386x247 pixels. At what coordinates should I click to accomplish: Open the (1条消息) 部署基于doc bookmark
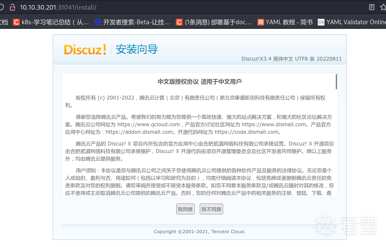tap(214, 22)
